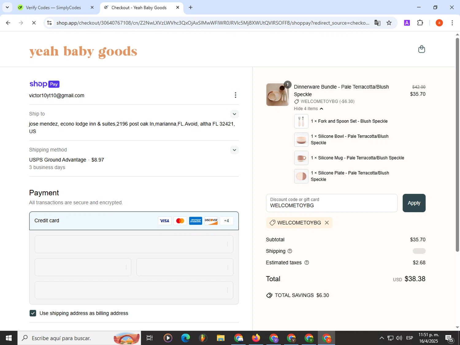Open the site information icon in address bar

[49, 23]
